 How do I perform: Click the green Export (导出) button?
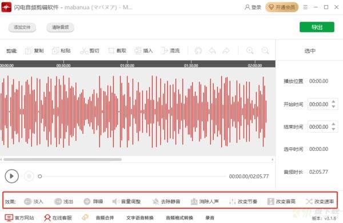coord(317,27)
